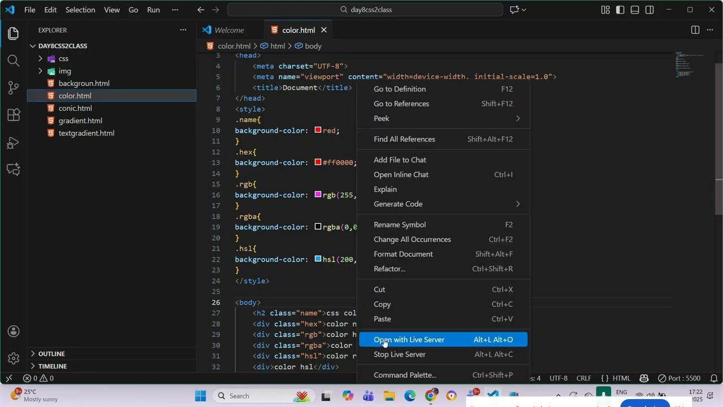Open the Search view in the activity bar
The image size is (723, 407).
(14, 60)
